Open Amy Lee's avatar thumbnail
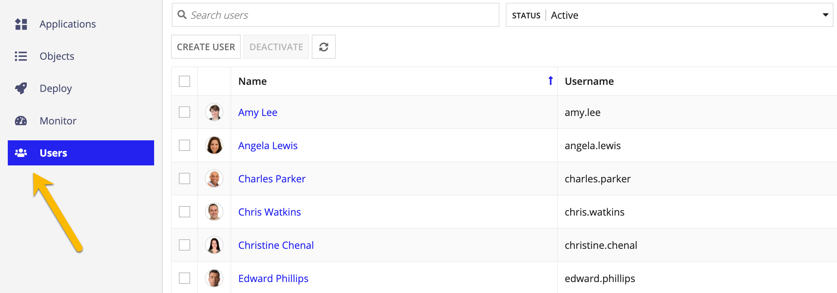Screen dimensions: 837x293 [214, 112]
